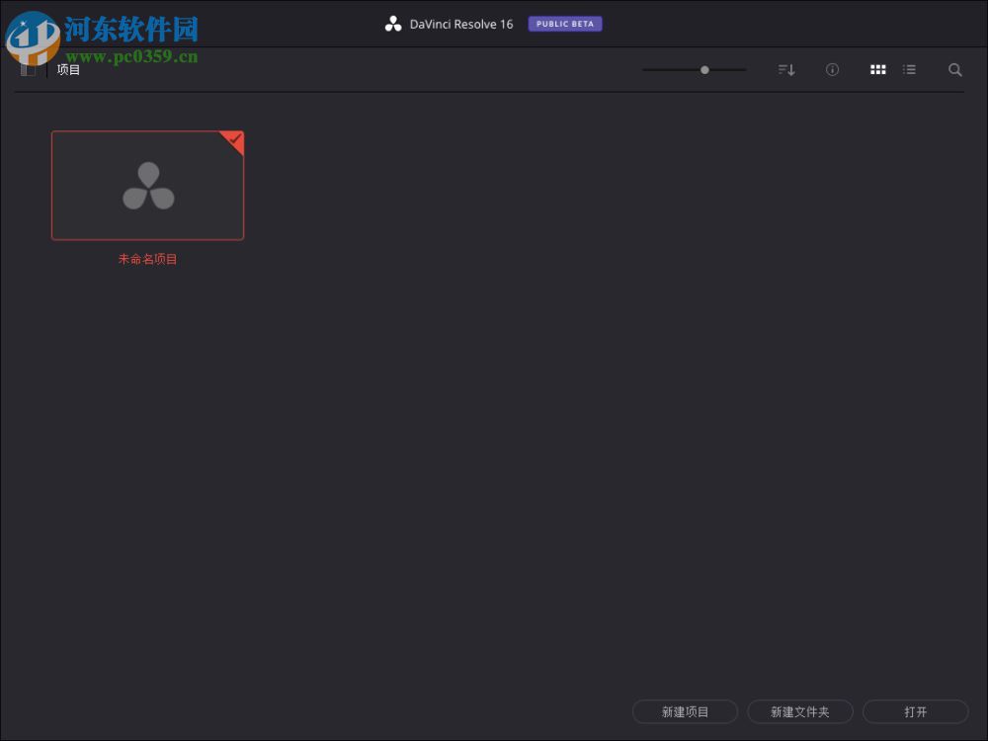Click the 新建项目 button
Screen dimensions: 988x741
685,711
